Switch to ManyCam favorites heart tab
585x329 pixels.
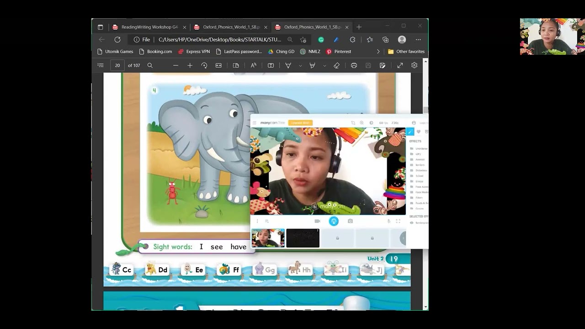coord(418,132)
